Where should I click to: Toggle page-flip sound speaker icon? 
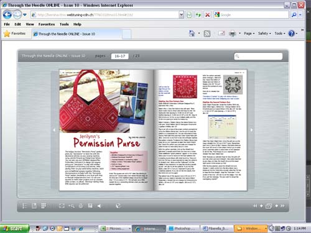pyautogui.click(x=100, y=206)
